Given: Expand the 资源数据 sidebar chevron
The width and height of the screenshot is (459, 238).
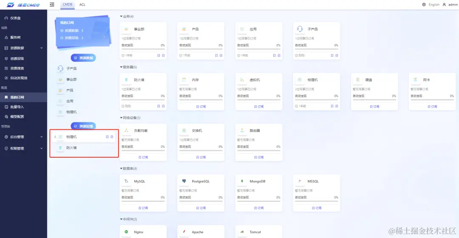Looking at the screenshot, I should pos(42,48).
